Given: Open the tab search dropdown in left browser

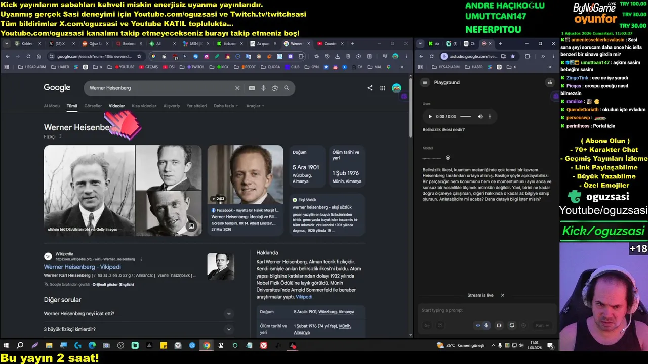Looking at the screenshot, I should pos(7,44).
